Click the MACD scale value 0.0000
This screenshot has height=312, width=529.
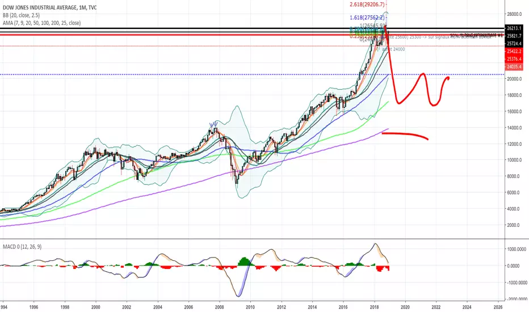[514, 266]
